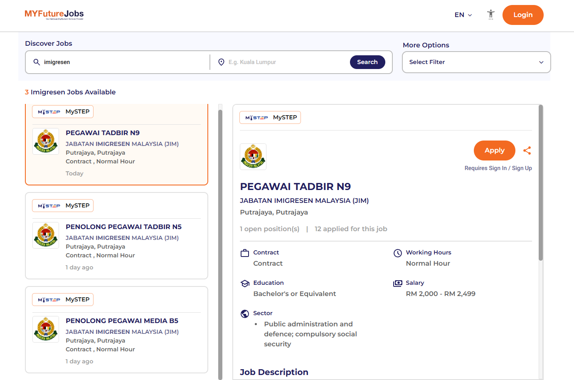Open the PENOLONG PEGAWAI TADBIR N5 job card
Screen dimensions: 574x380
coord(116,236)
